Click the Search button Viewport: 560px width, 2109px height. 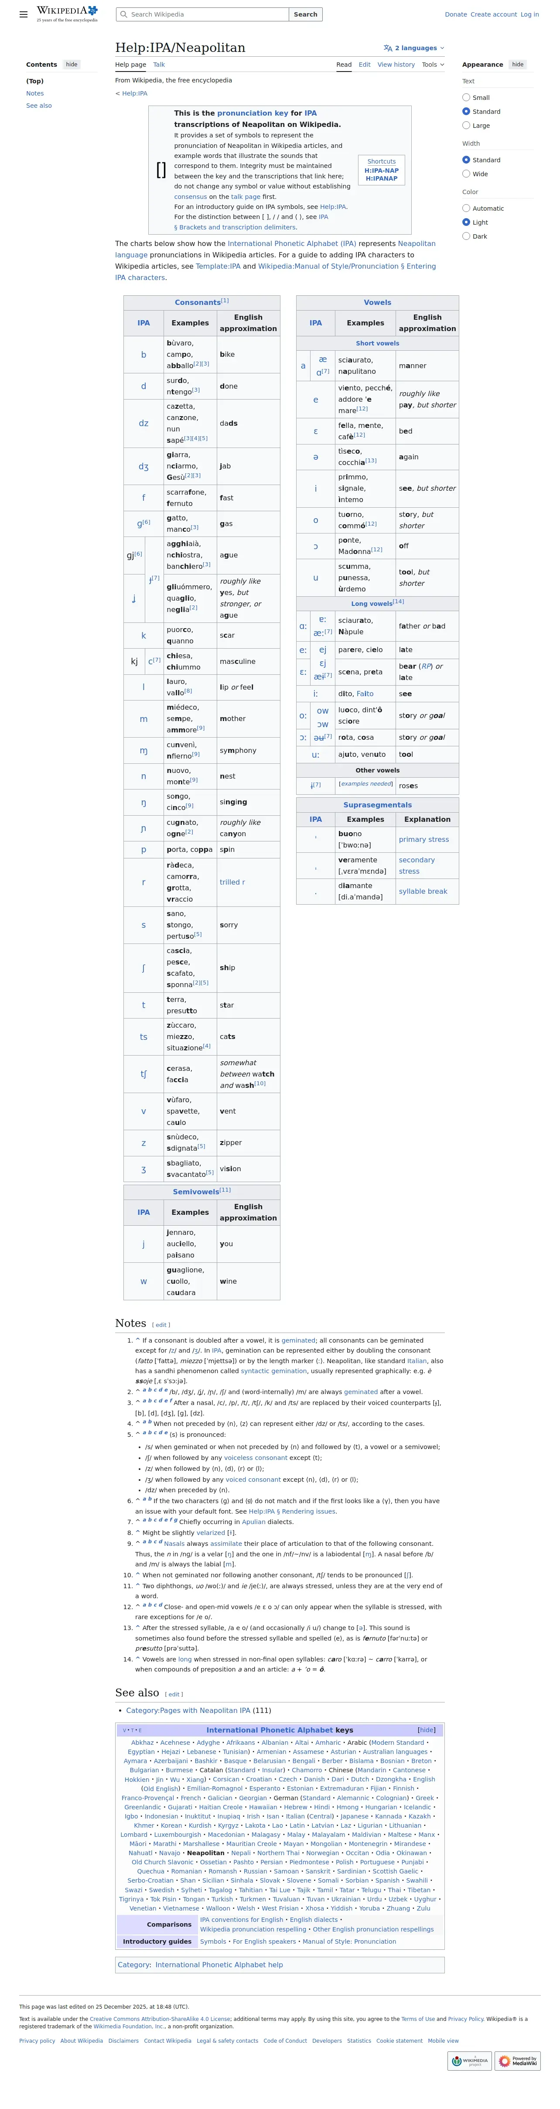pyautogui.click(x=305, y=15)
